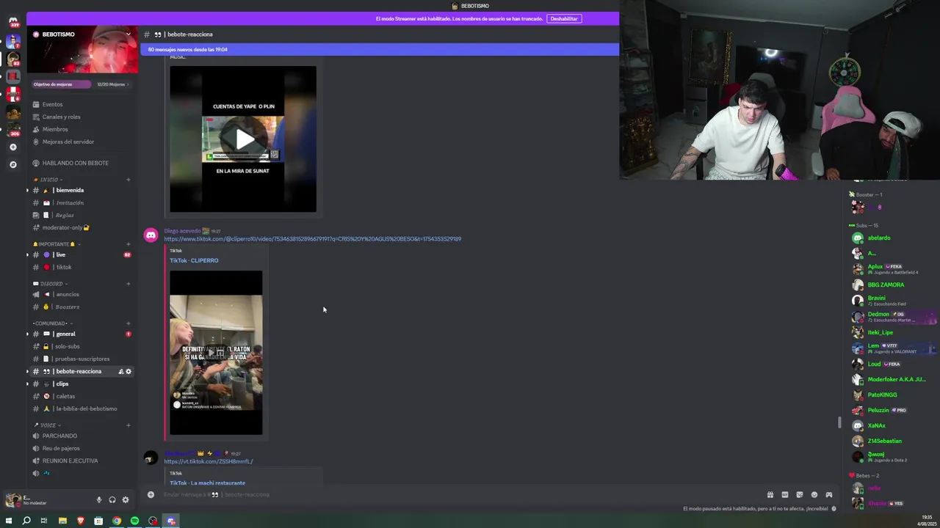
Task: Open Spotify in Windows taskbar
Action: (x=134, y=521)
